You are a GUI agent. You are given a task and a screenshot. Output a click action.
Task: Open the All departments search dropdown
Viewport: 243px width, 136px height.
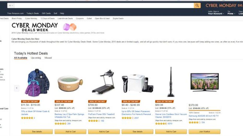[x=11, y=5]
